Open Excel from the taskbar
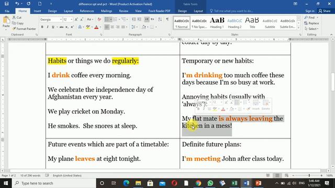This screenshot has width=335, height=188. [234, 183]
